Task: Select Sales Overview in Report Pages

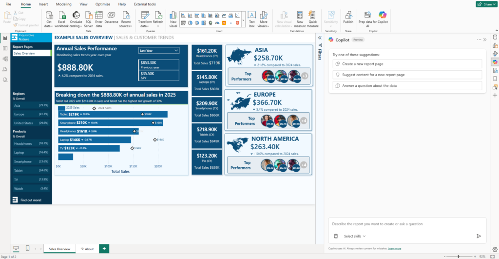Action: coord(32,53)
